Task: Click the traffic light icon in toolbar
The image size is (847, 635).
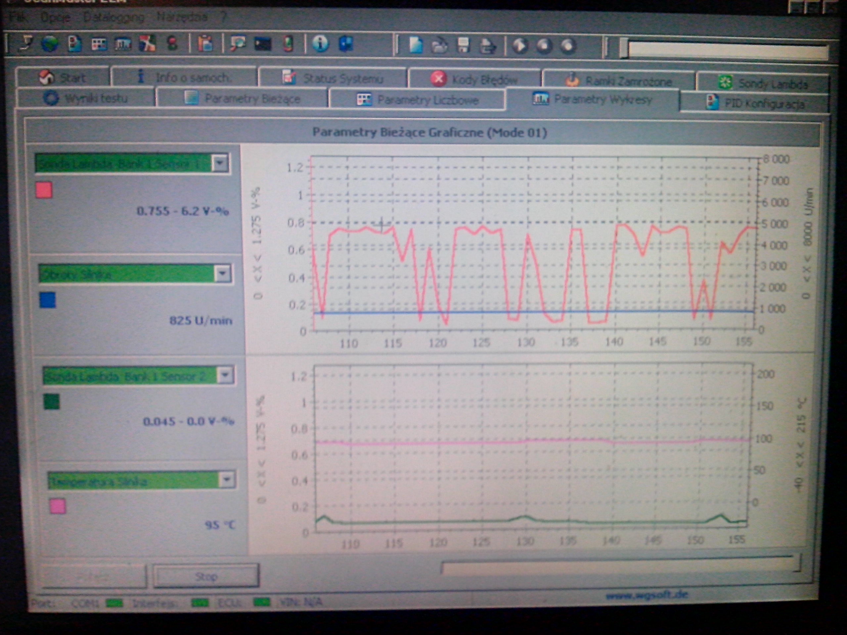Action: click(x=172, y=44)
